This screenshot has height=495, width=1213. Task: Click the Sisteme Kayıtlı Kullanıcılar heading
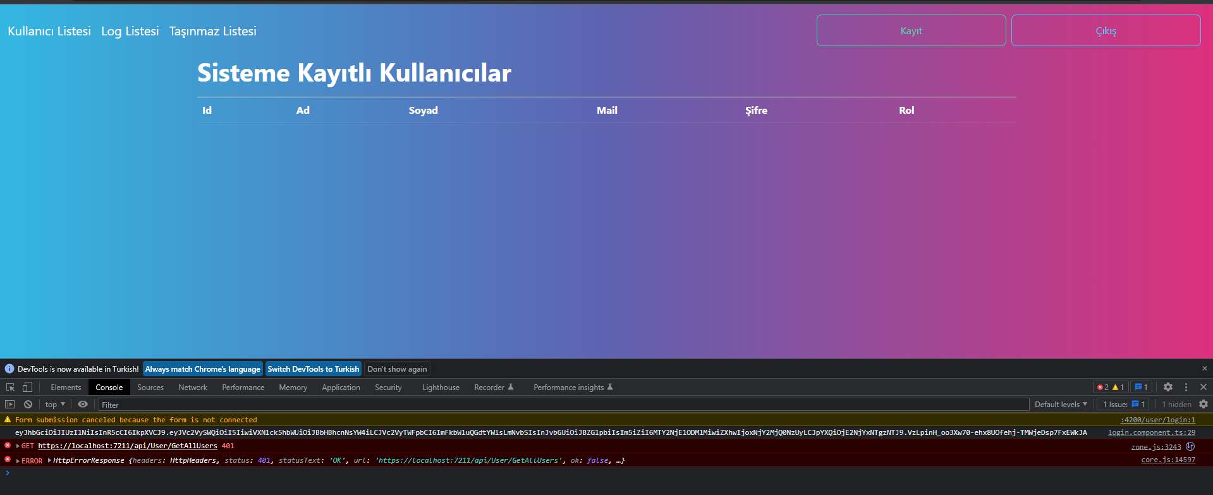tap(354, 73)
